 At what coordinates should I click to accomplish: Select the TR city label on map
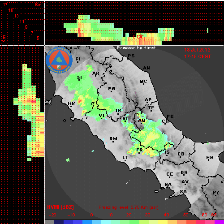coord(118,111)
